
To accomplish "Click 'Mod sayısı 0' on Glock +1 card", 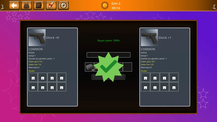I will tap(146, 68).
